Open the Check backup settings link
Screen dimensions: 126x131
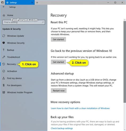[62, 128]
